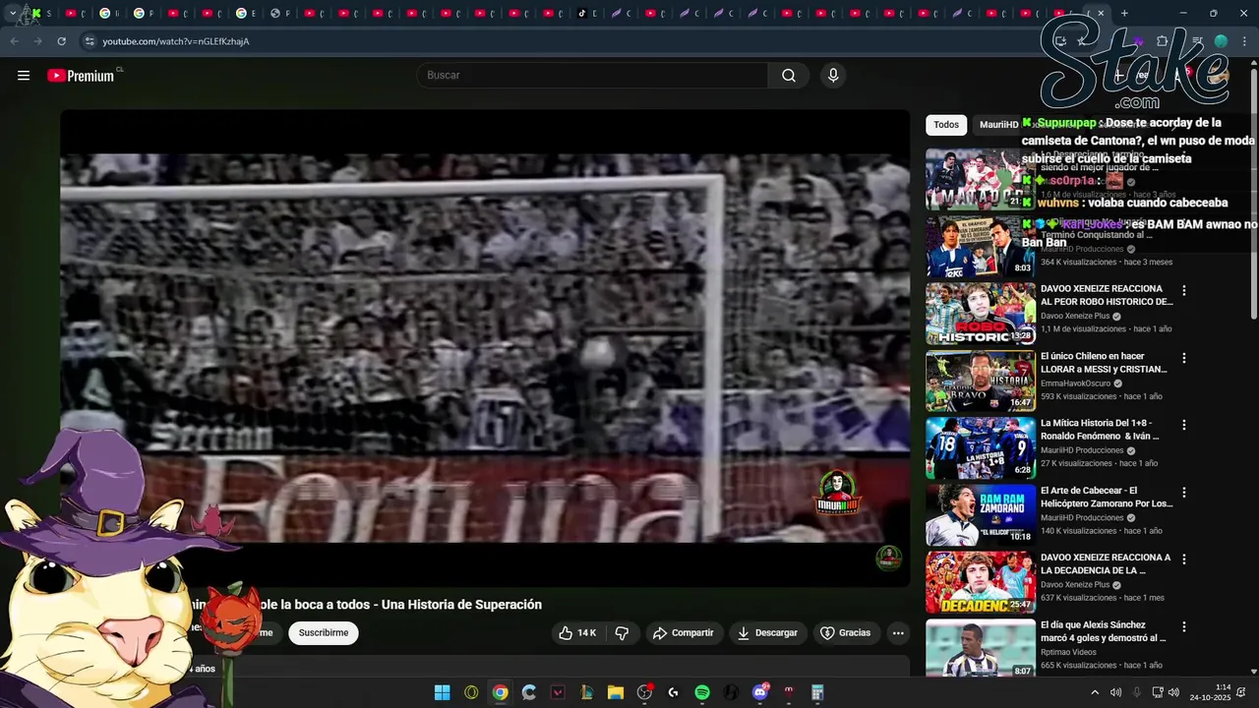Open options for El único Chileno video
The image size is (1259, 708).
(x=1184, y=358)
